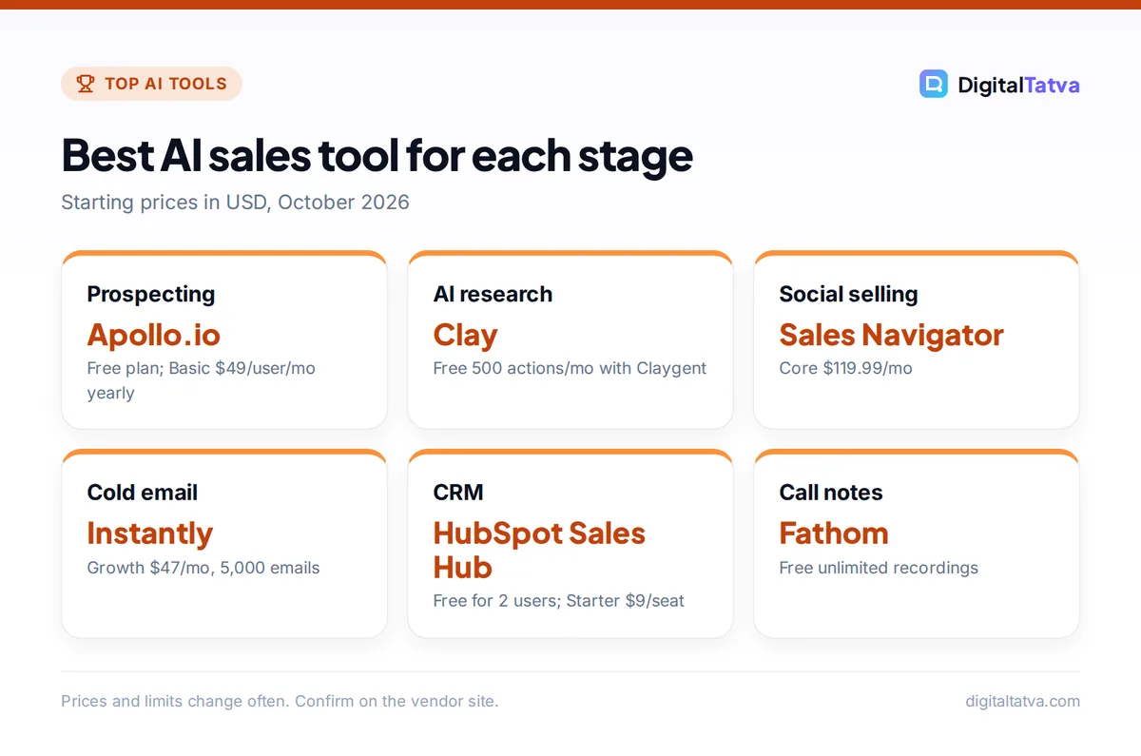Click the Sales Navigator tool name
This screenshot has height=756, width=1141.
[892, 335]
